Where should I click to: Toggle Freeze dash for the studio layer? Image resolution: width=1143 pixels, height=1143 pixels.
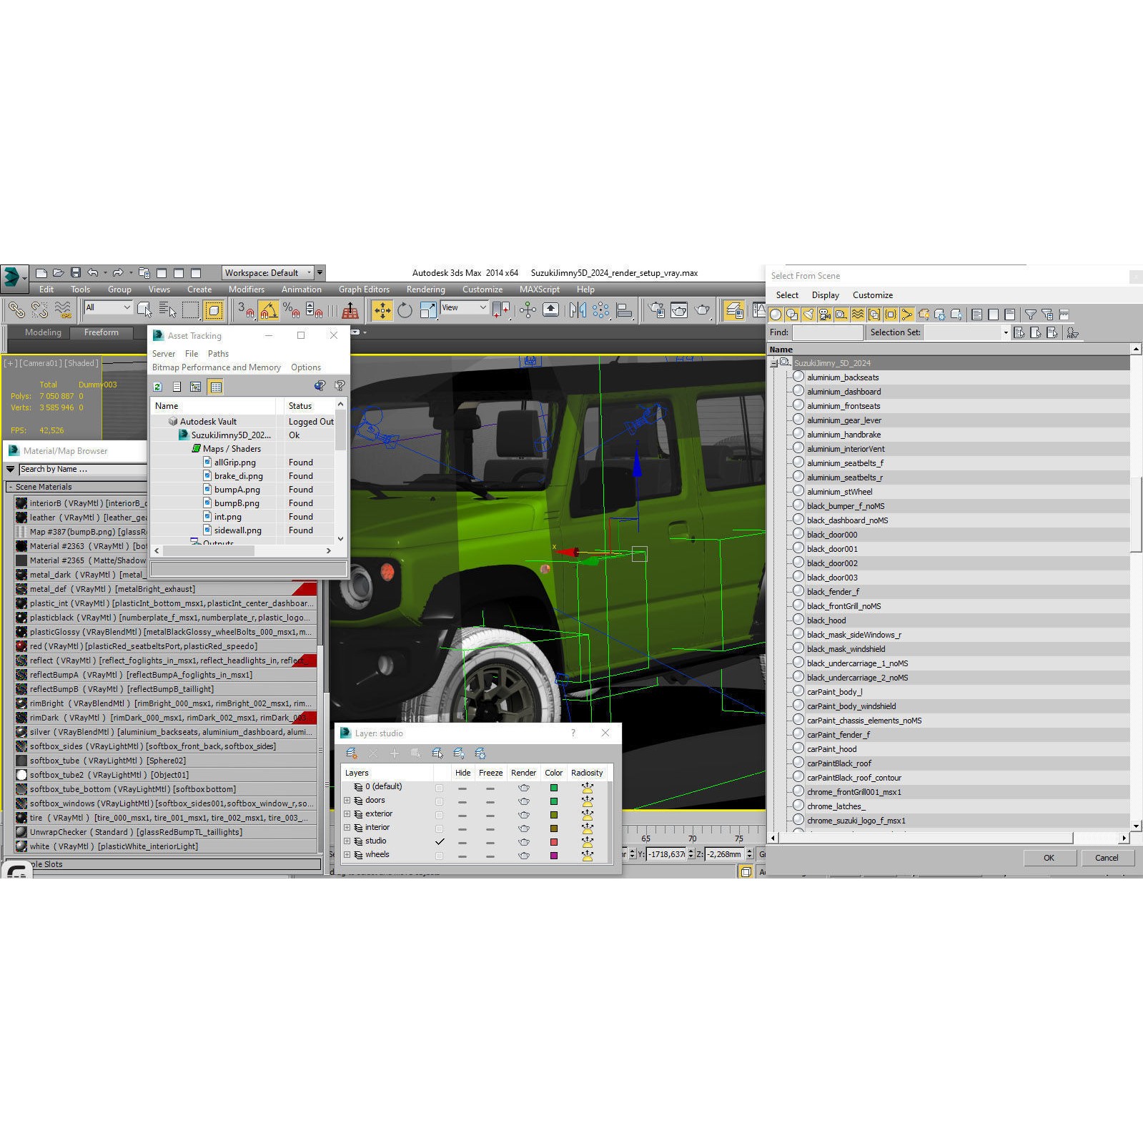[x=490, y=842]
